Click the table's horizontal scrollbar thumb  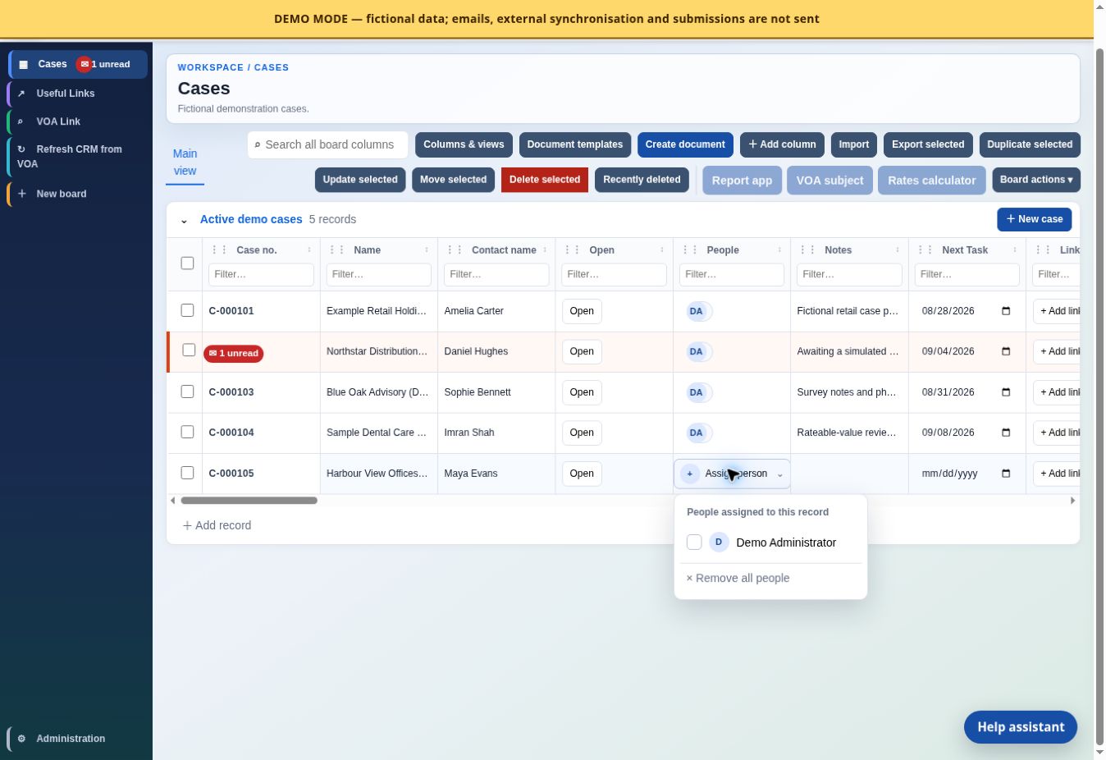coord(249,501)
